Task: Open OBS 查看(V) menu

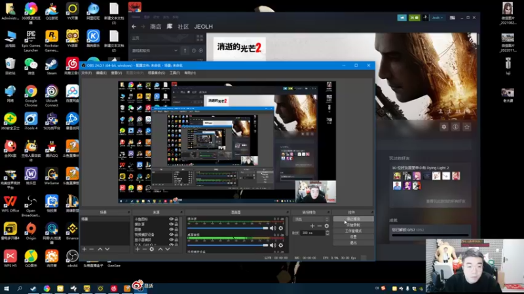Action: (117, 73)
